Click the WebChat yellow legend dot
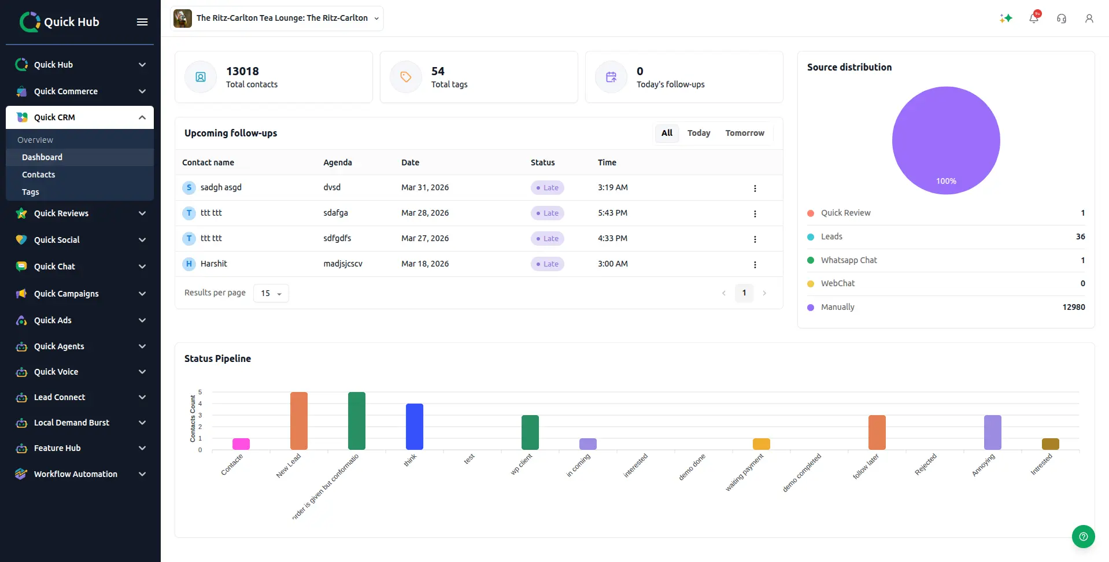This screenshot has width=1109, height=562. point(811,284)
